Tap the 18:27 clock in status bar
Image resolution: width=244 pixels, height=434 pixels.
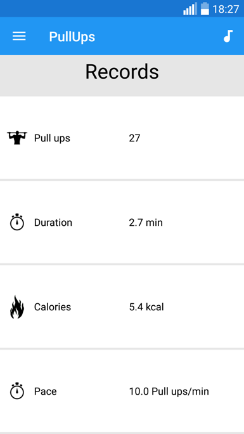coord(226,10)
